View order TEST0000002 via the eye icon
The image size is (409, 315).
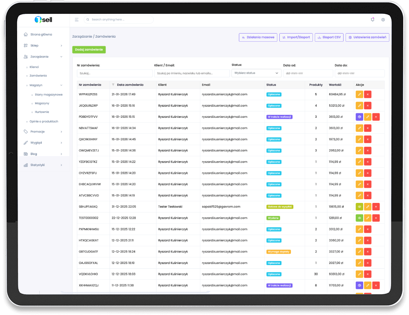point(360,218)
